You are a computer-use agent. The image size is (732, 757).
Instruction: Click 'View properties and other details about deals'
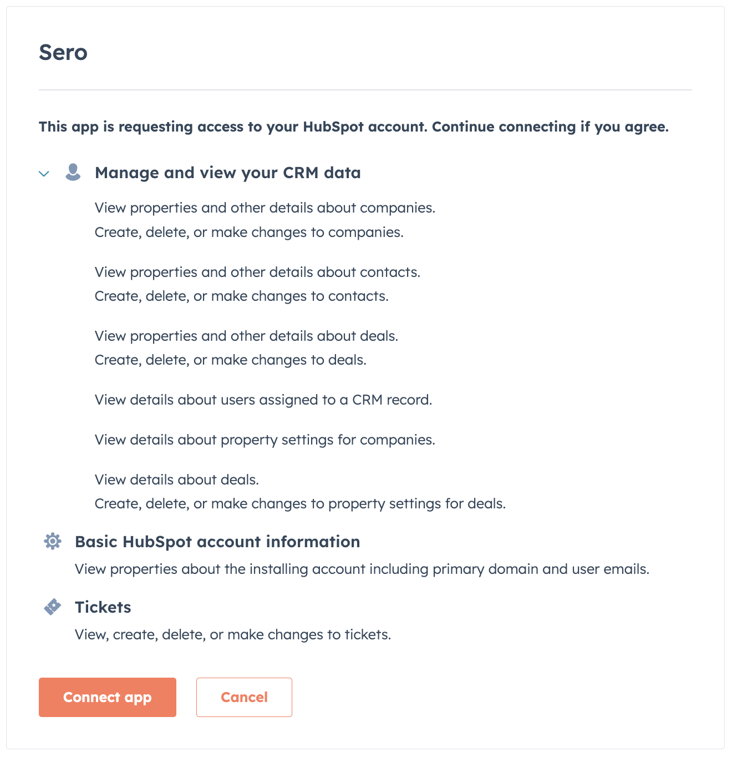[246, 336]
